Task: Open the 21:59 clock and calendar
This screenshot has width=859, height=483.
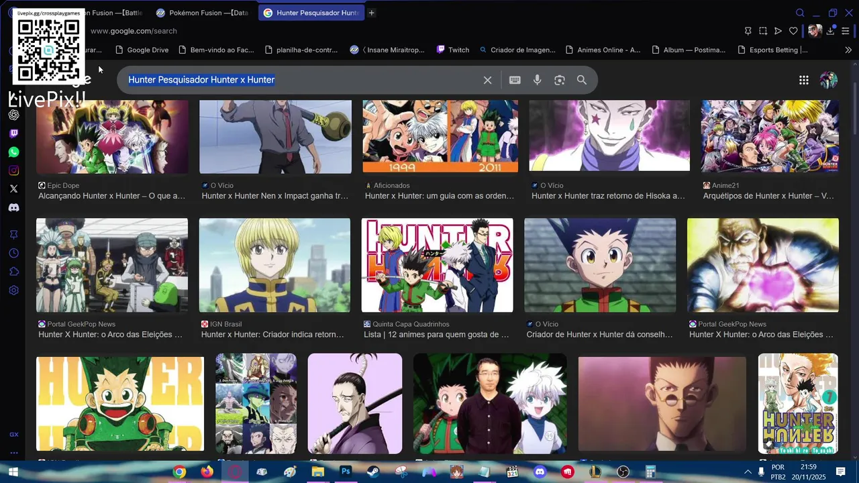Action: [x=809, y=472]
